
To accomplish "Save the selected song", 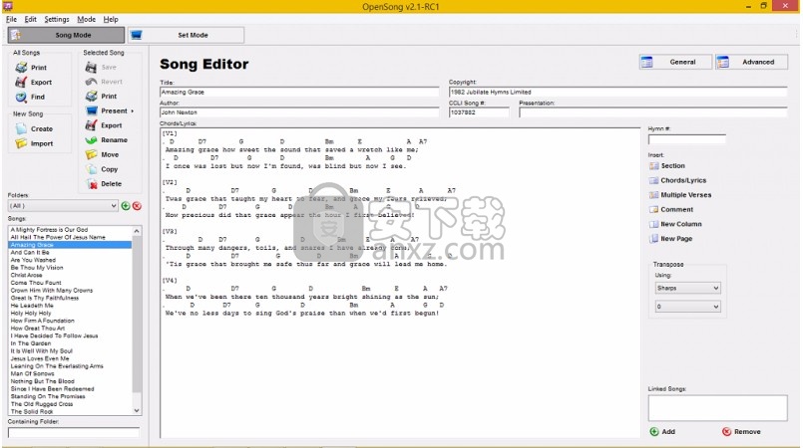I will point(102,67).
